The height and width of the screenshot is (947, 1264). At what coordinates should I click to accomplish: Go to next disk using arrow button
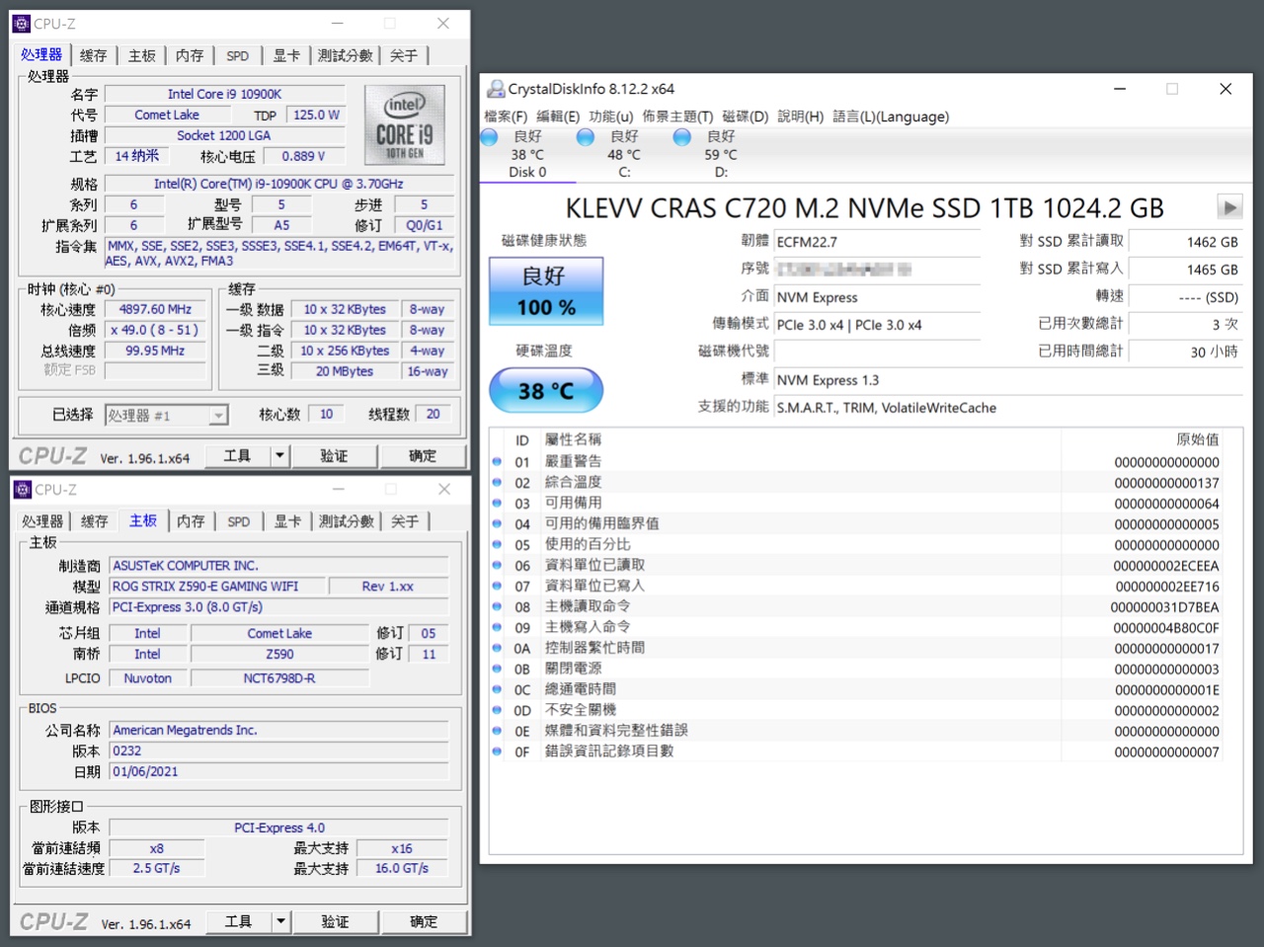[x=1229, y=207]
